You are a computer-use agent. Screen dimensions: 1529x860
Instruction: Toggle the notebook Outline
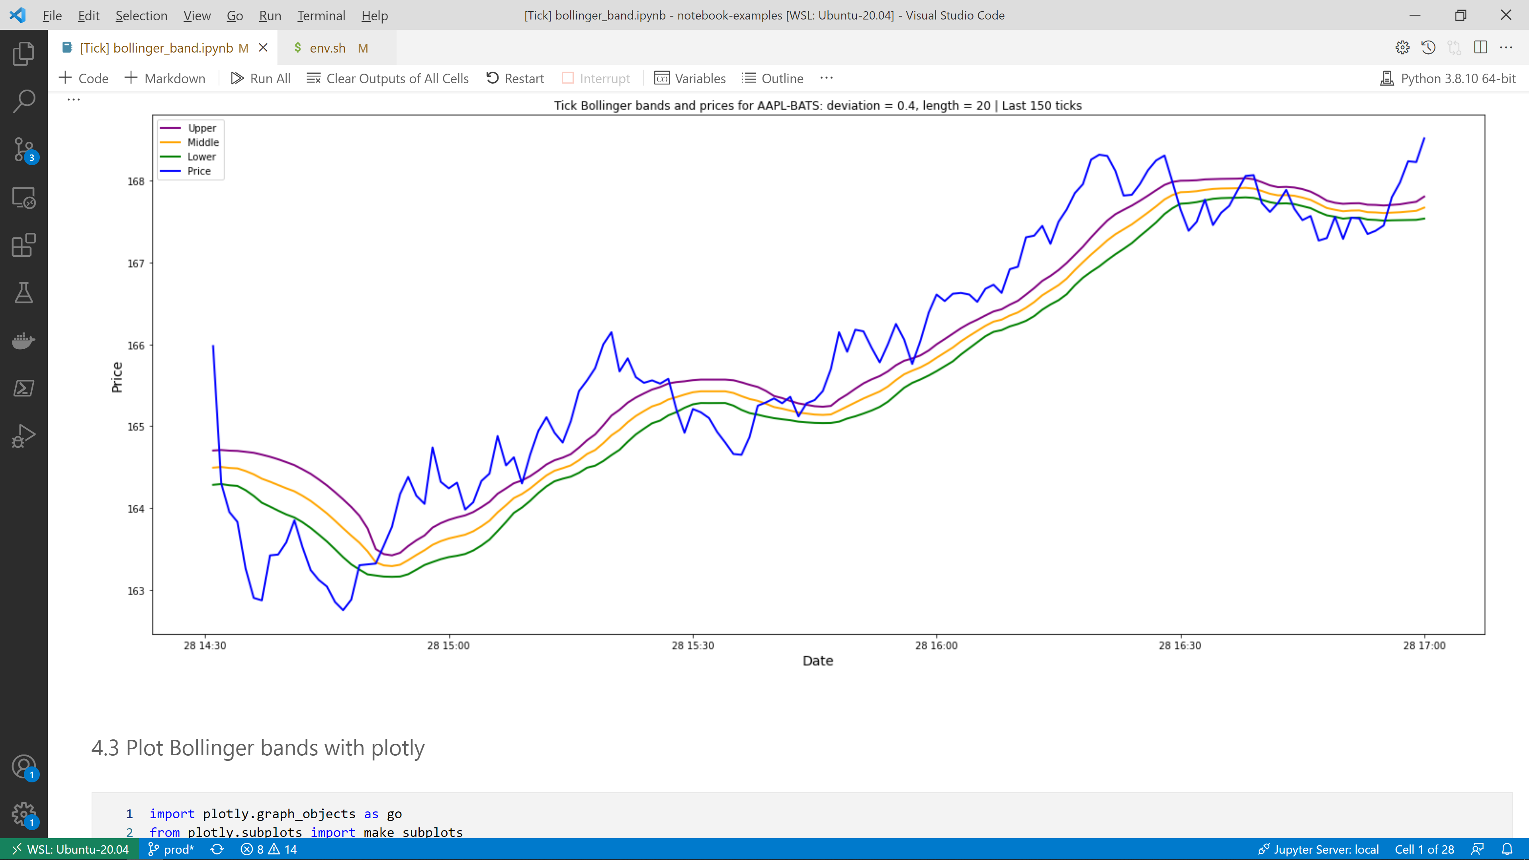pos(772,78)
